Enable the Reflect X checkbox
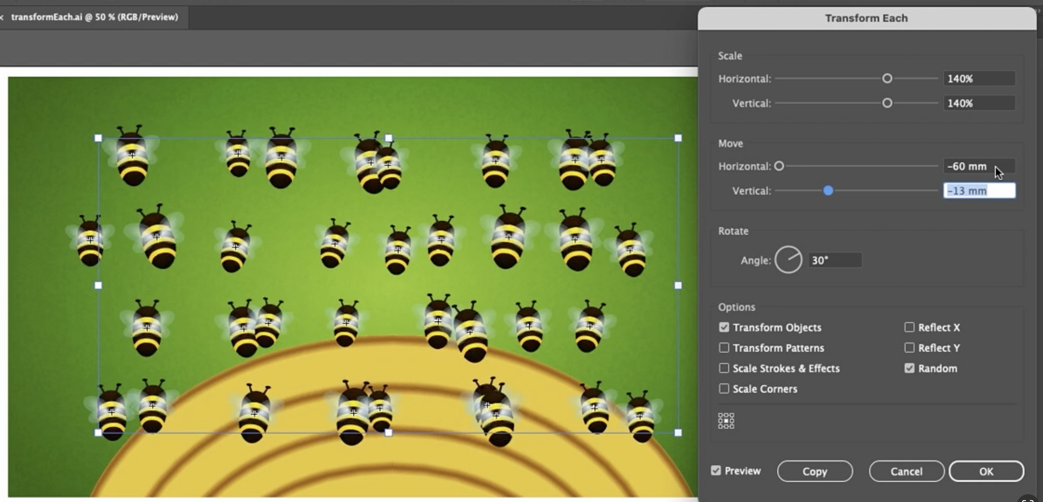Image resolution: width=1043 pixels, height=502 pixels. [909, 327]
